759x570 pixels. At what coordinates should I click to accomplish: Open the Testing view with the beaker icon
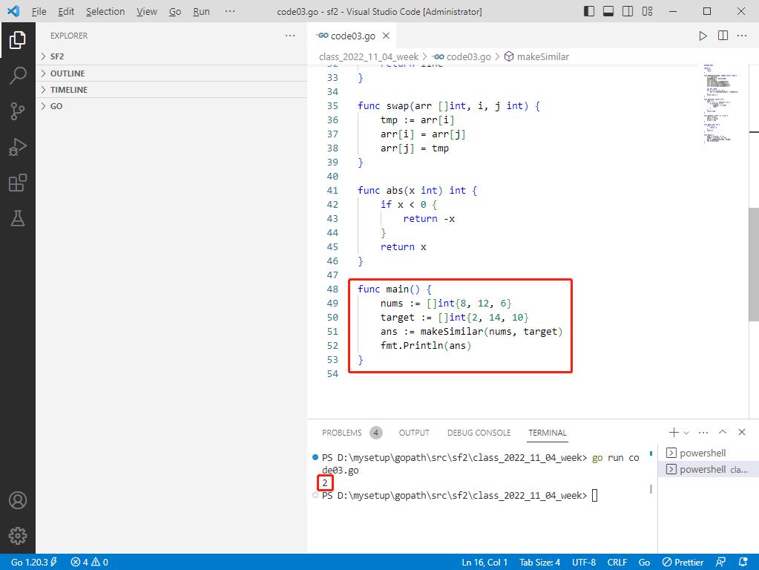(x=18, y=218)
